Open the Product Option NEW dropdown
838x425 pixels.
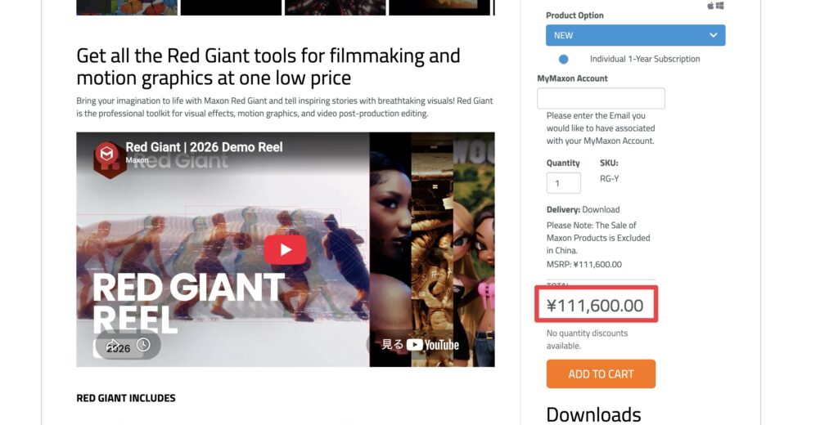click(635, 35)
